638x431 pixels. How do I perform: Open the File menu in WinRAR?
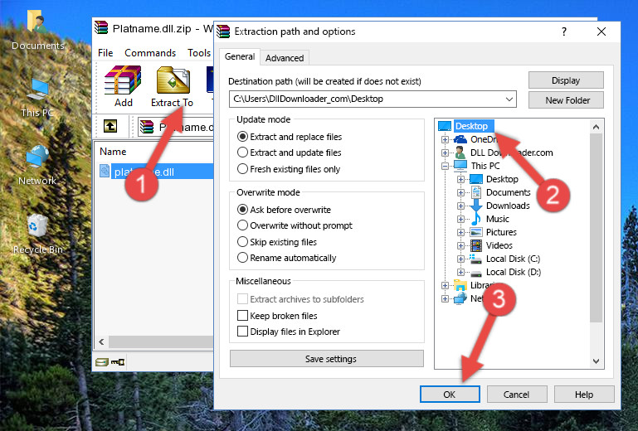click(105, 53)
